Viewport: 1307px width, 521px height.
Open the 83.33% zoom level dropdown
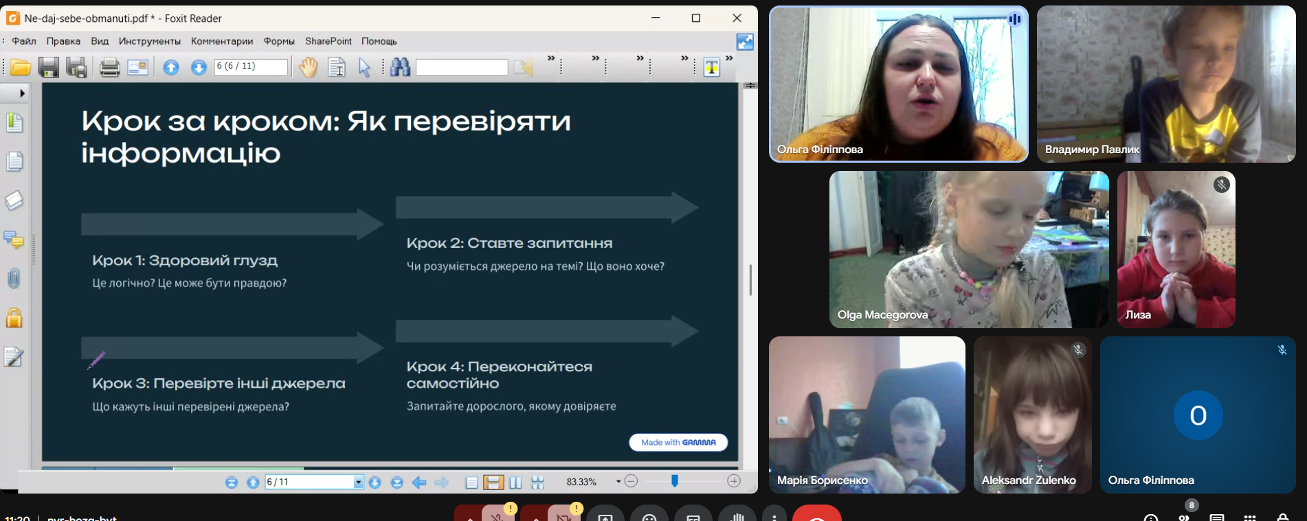(x=618, y=481)
